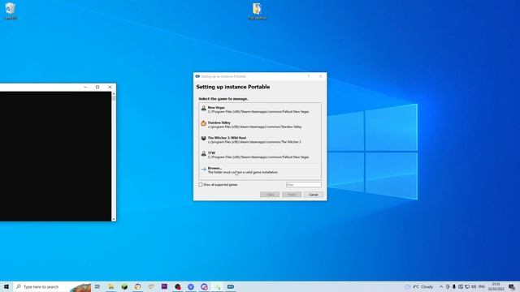Click the Witcher 3 wolf icon
520x292 pixels.
204,139
